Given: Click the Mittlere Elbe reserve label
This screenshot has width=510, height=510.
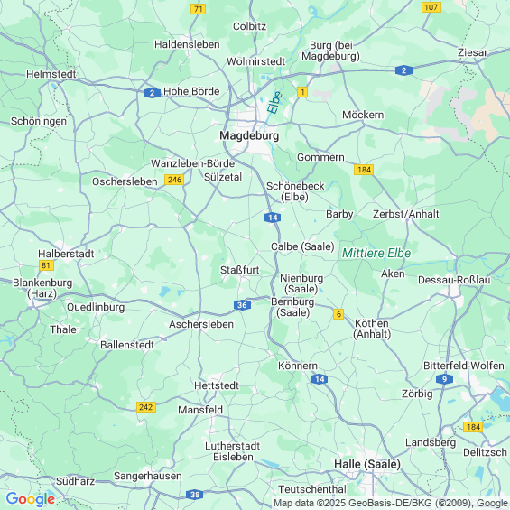Looking at the screenshot, I should (x=376, y=253).
